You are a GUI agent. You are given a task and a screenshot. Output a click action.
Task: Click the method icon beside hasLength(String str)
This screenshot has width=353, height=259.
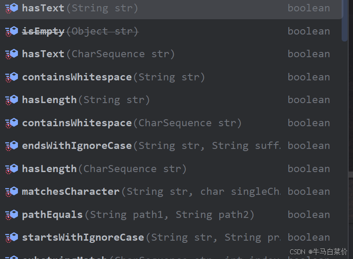11,100
